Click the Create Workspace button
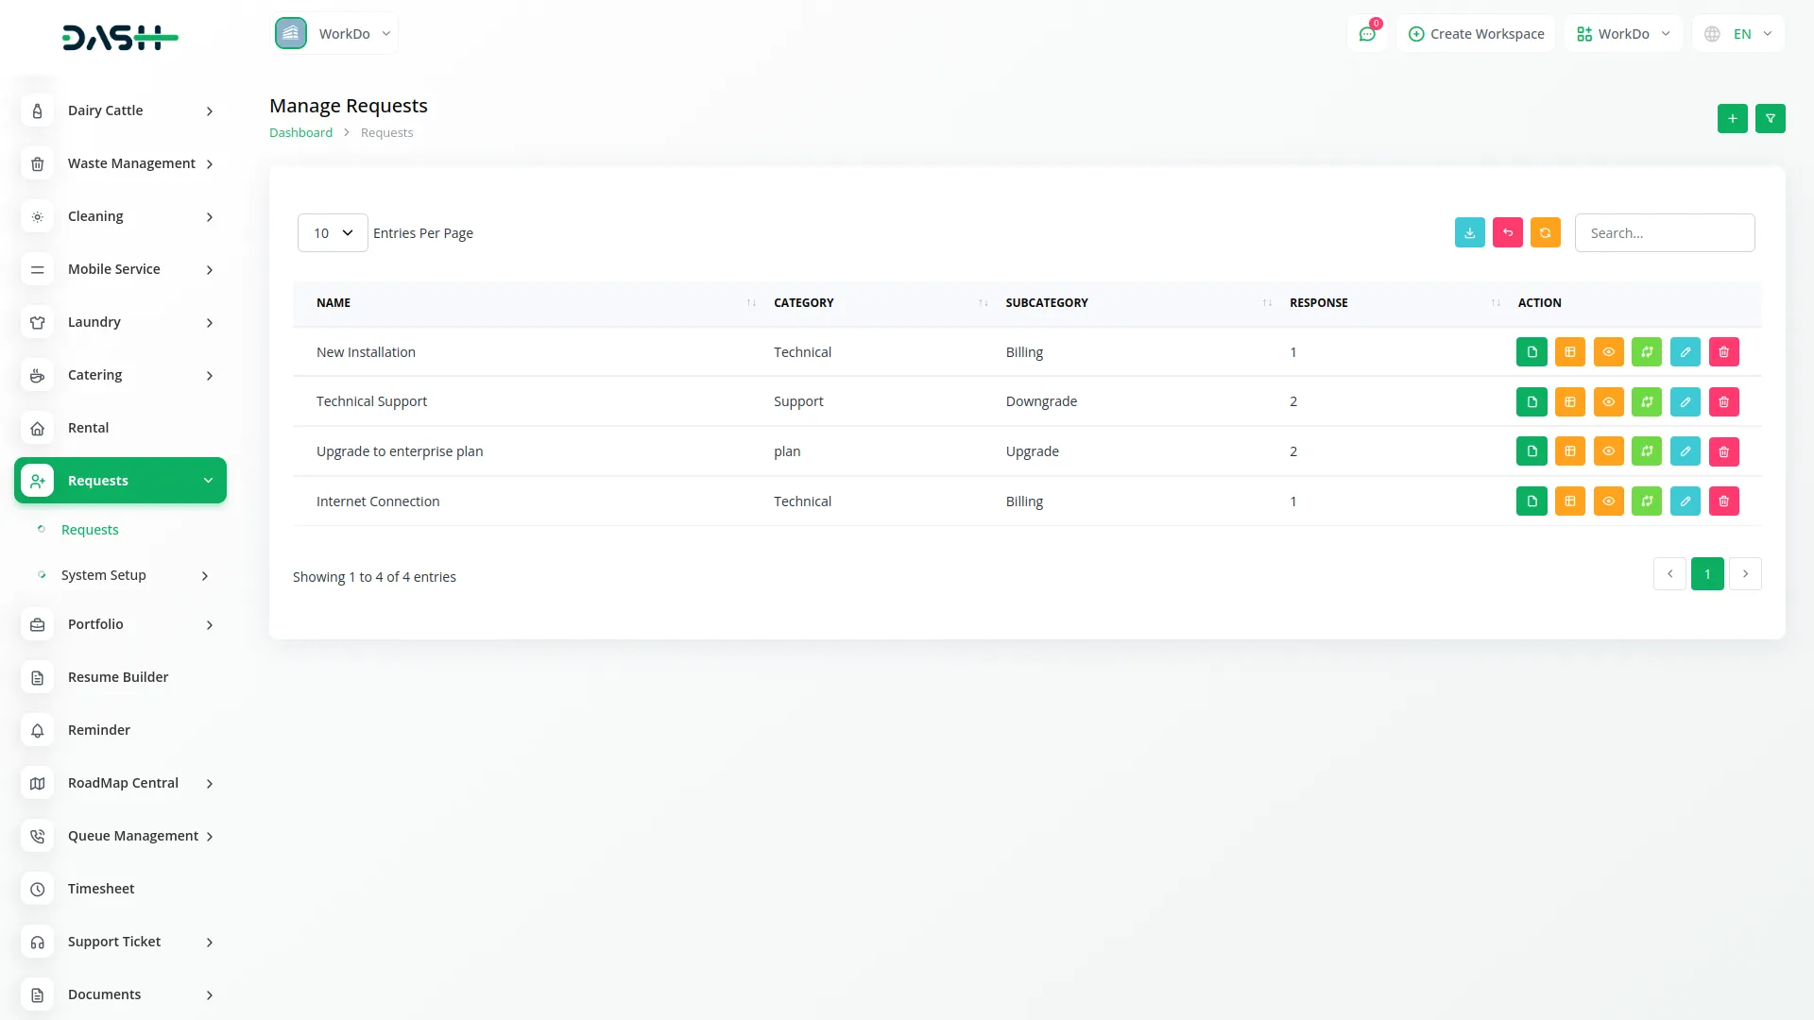The width and height of the screenshot is (1814, 1020). pos(1476,34)
